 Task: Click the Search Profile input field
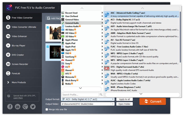80,95
